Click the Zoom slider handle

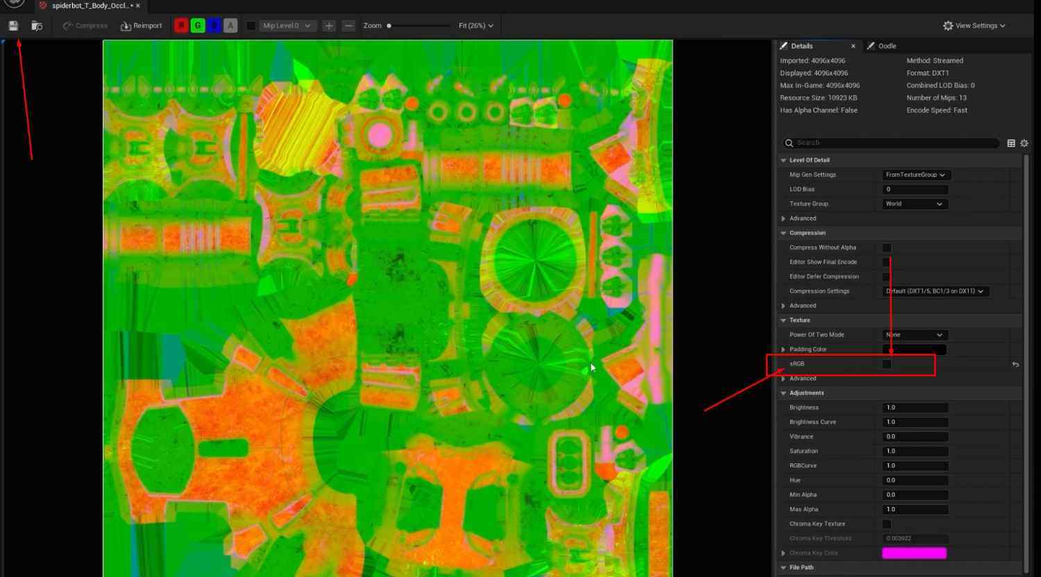tap(389, 26)
